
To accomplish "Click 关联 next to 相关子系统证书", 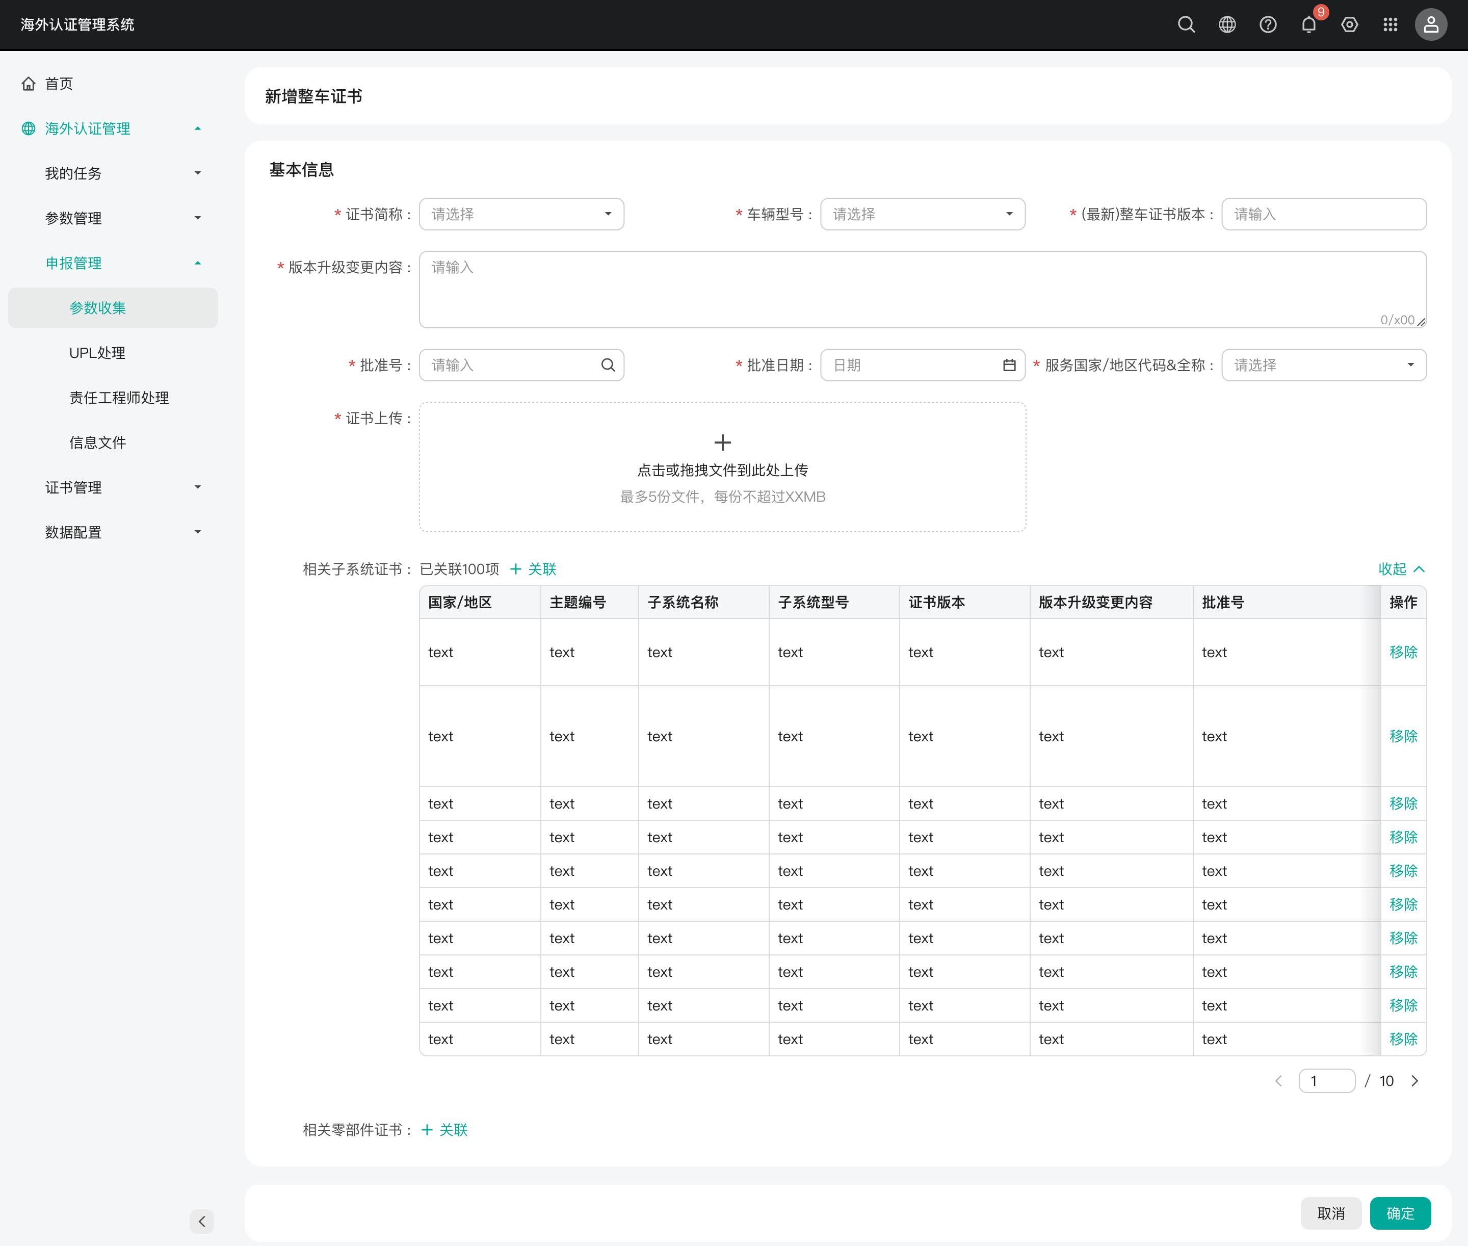I will click(533, 569).
